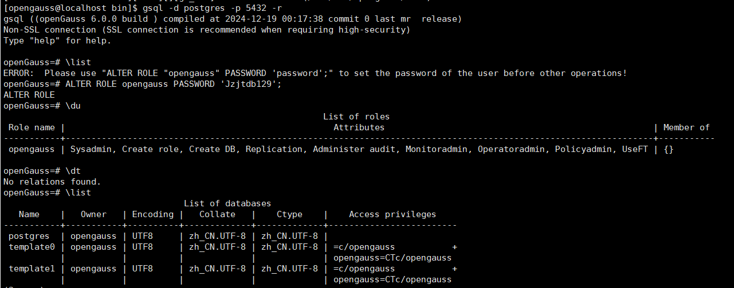Click the \du command at the prompt
This screenshot has width=734, height=288.
(73, 106)
